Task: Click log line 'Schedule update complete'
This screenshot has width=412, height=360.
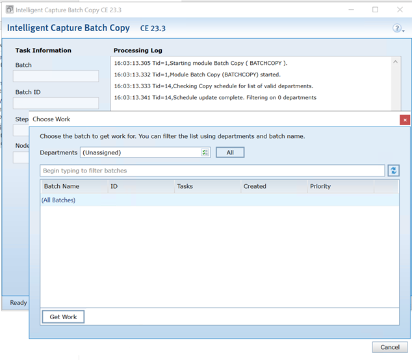Action: [x=215, y=98]
